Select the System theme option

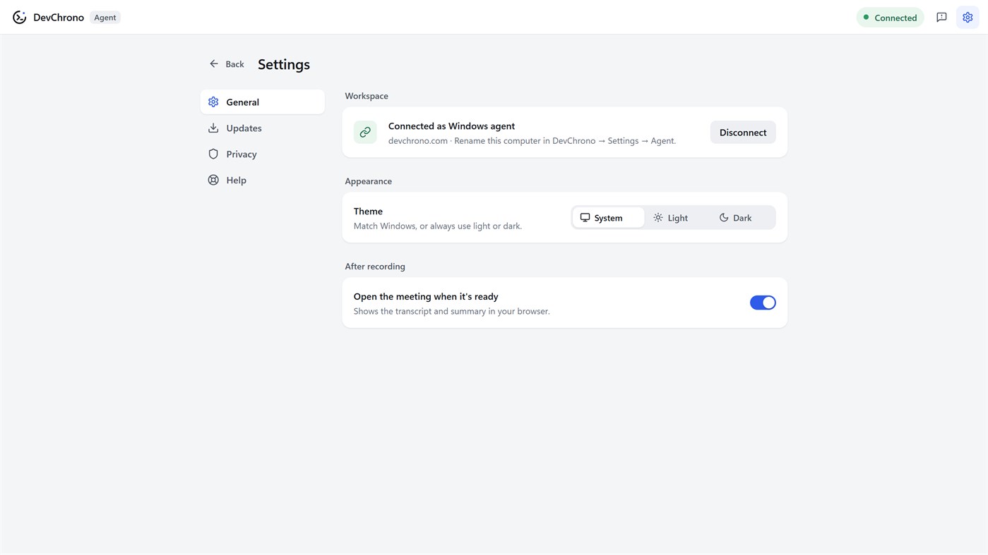[x=608, y=217]
